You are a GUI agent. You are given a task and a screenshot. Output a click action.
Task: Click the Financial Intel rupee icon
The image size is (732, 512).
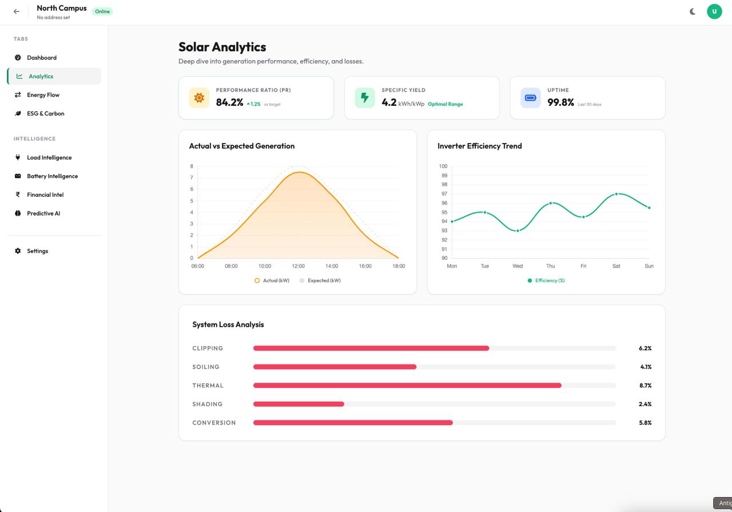pyautogui.click(x=18, y=195)
